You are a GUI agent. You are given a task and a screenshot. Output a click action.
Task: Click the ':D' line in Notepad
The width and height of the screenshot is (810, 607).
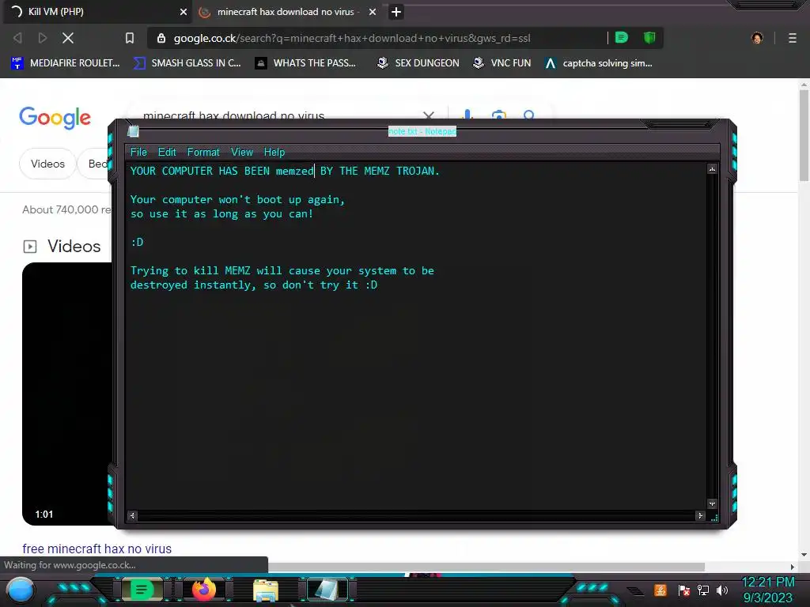[137, 242]
